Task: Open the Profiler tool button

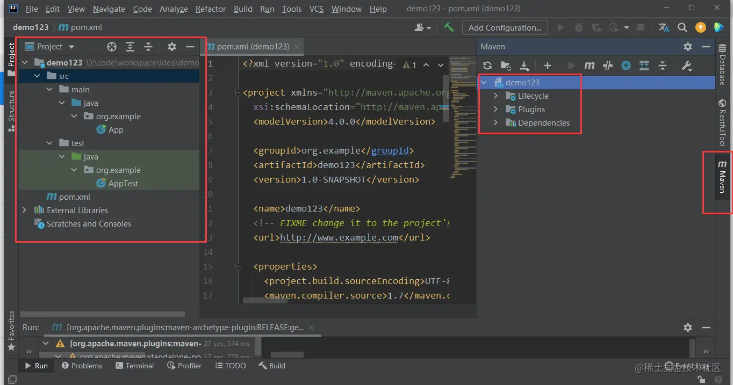Action: pyautogui.click(x=184, y=366)
